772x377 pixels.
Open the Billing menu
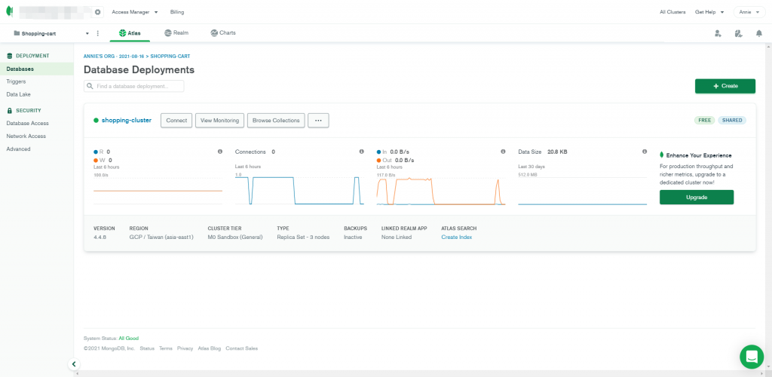pos(176,12)
